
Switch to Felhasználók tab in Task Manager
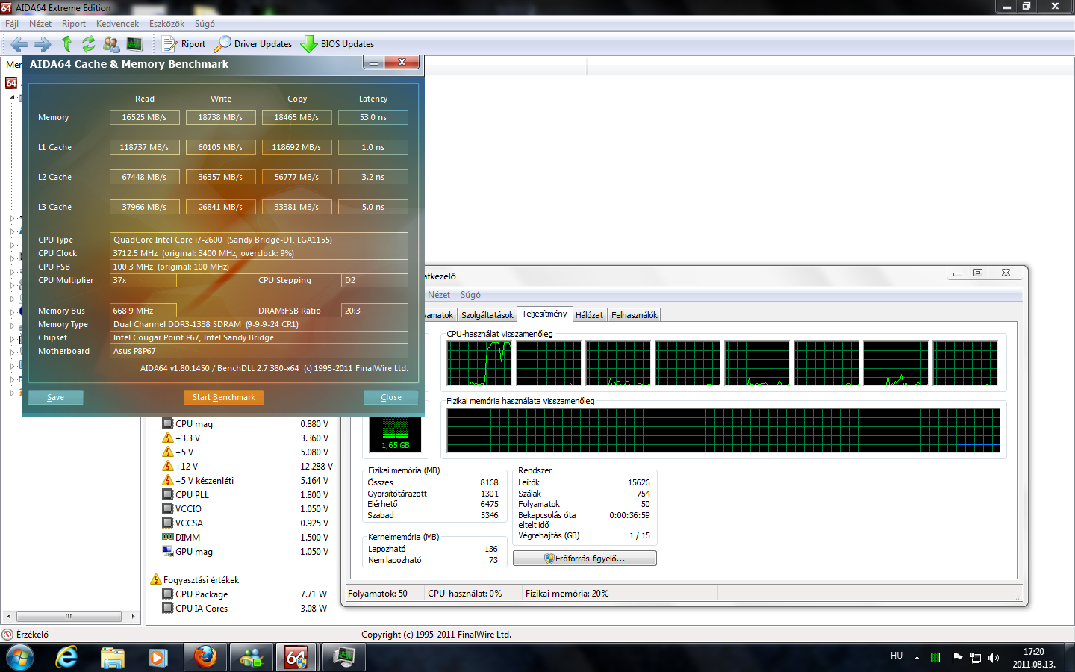coord(635,315)
